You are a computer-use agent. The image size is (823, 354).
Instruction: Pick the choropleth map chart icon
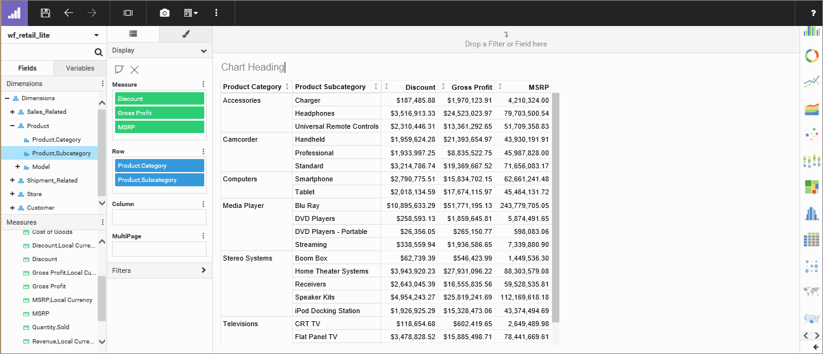[x=811, y=319]
